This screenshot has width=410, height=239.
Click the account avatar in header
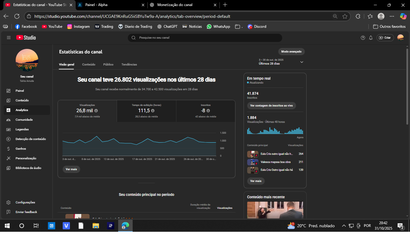point(400,38)
